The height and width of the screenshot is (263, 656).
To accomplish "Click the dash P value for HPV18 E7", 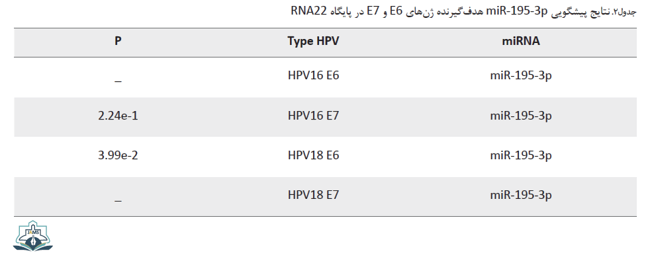I will (118, 200).
